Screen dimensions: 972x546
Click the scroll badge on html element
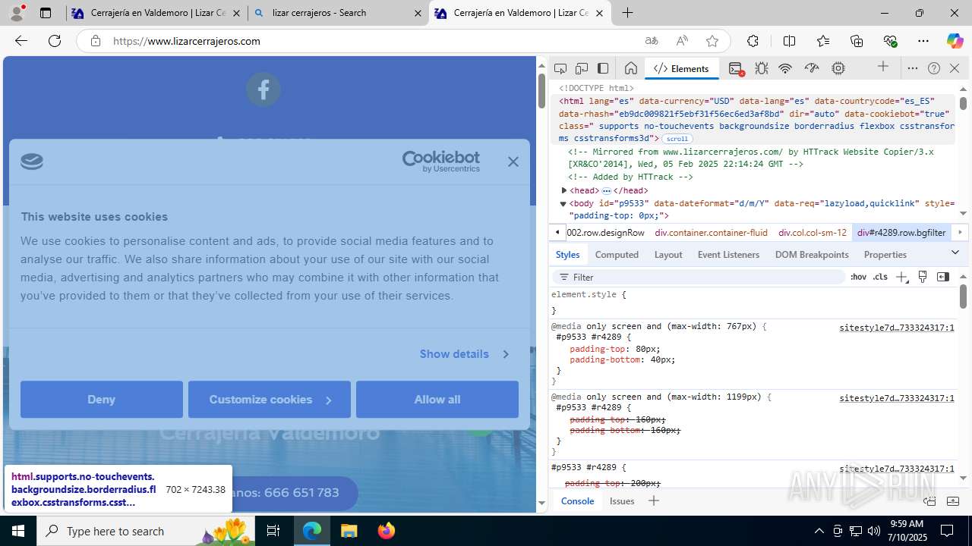677,139
